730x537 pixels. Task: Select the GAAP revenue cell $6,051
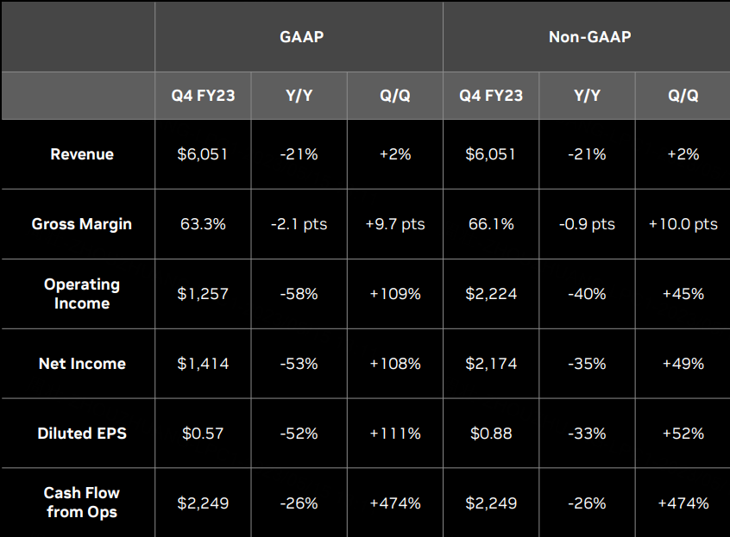click(203, 154)
